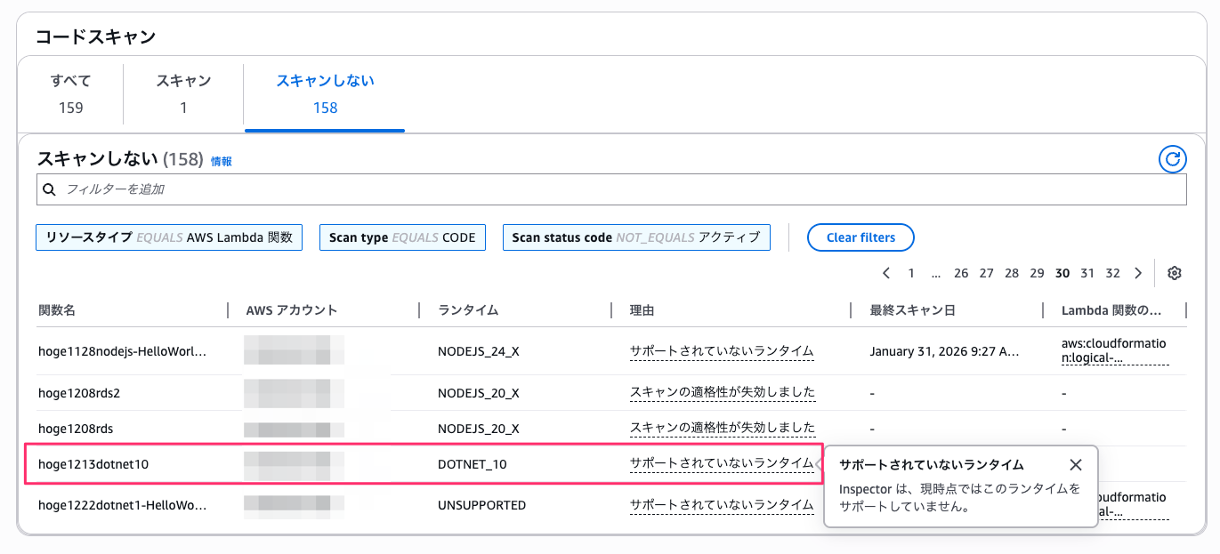Jump to page 26

[961, 273]
